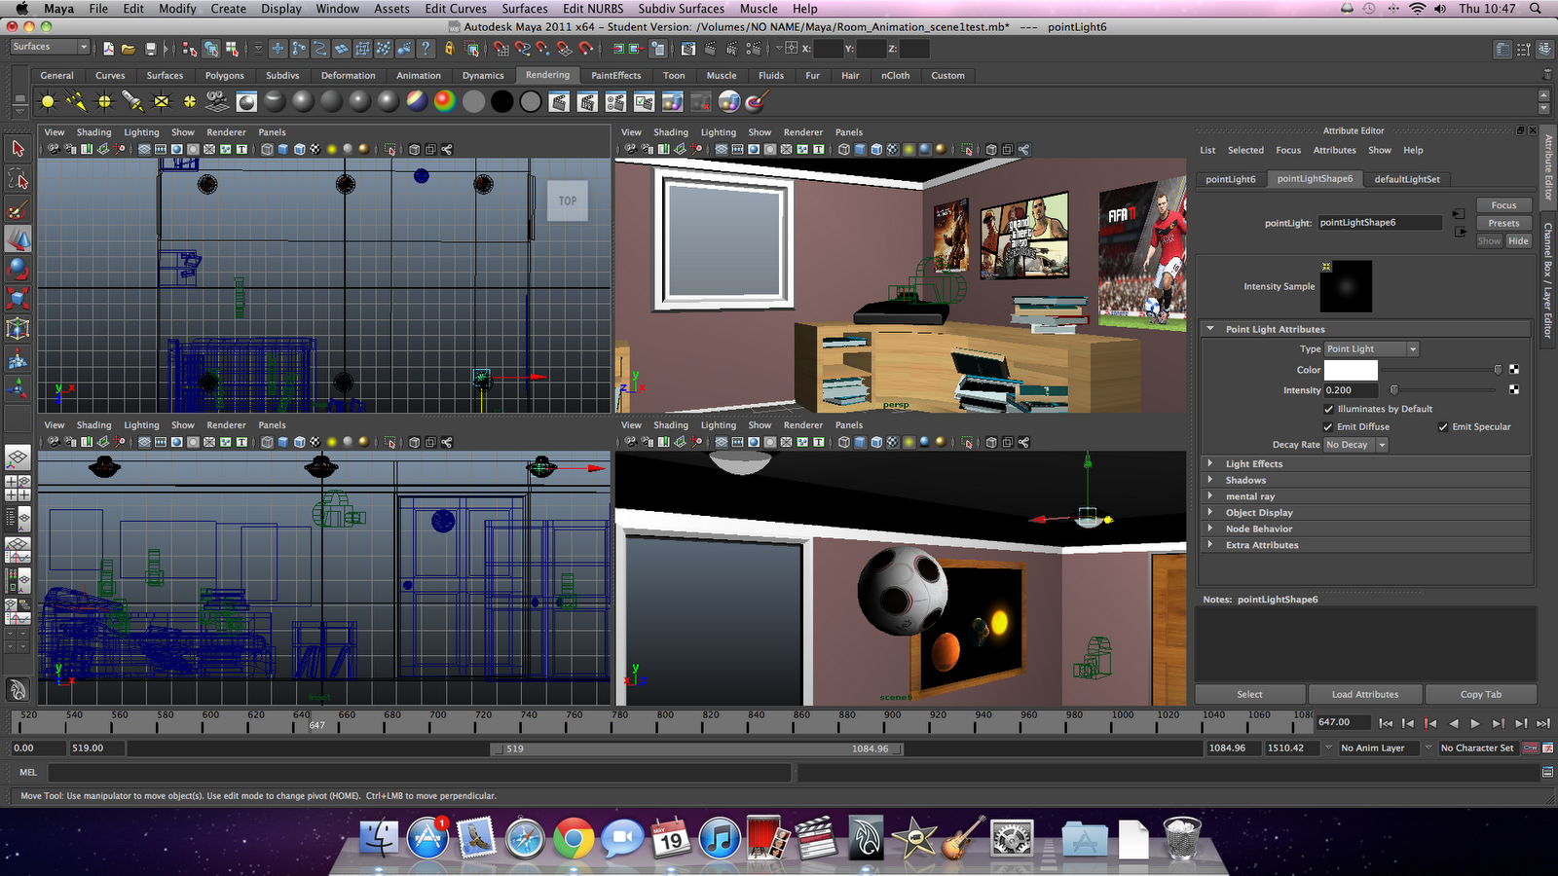The image size is (1558, 876).
Task: Collapse the Point Light Attributes section
Action: pyautogui.click(x=1212, y=329)
